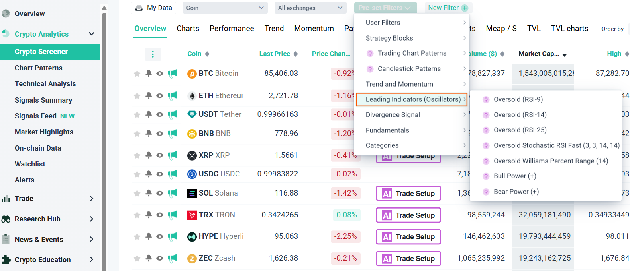This screenshot has height=271, width=630.
Task: Click Trade Setup button for TRX
Action: (408, 215)
